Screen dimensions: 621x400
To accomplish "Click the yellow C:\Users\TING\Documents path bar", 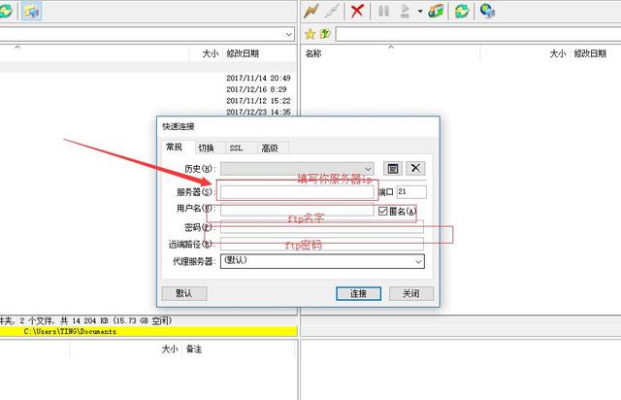I will [x=148, y=331].
